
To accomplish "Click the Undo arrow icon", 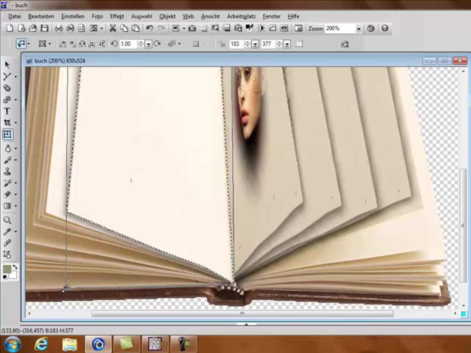I will click(149, 28).
